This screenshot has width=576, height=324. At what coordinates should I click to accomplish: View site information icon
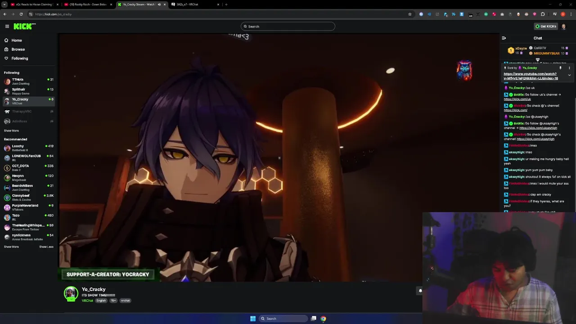tap(31, 14)
